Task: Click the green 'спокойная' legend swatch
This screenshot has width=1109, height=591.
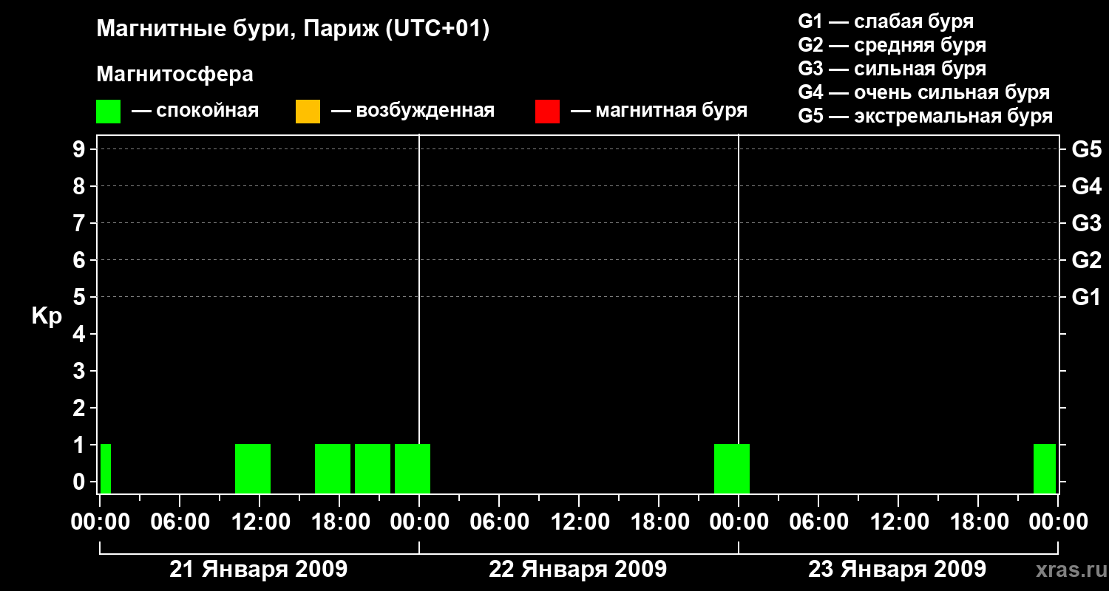Action: click(x=108, y=111)
